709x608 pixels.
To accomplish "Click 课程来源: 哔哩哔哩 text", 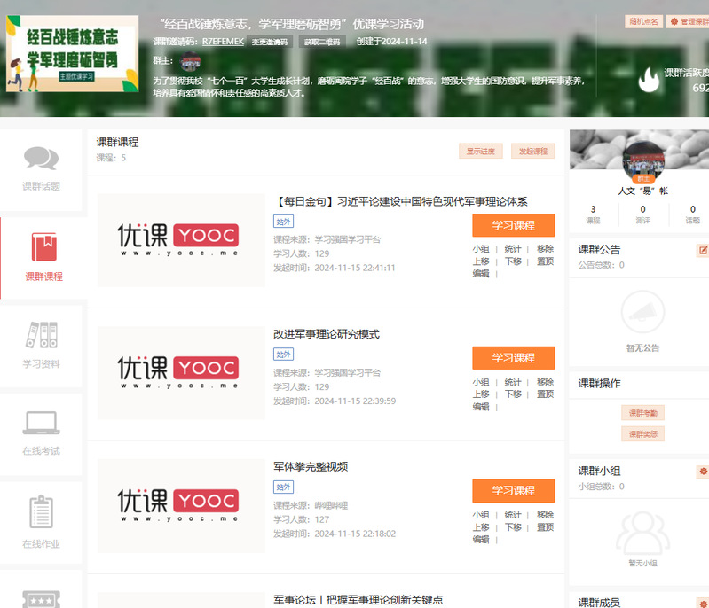I will pyautogui.click(x=311, y=505).
